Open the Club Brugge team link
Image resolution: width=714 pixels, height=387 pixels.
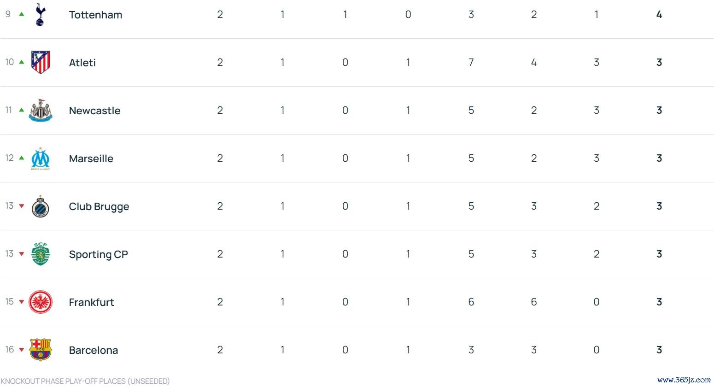point(99,206)
